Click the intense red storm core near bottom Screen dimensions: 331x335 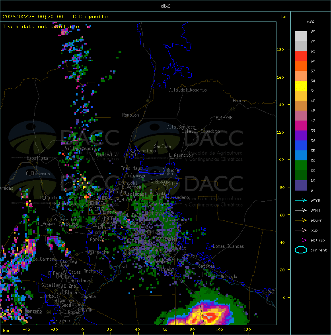(210, 317)
